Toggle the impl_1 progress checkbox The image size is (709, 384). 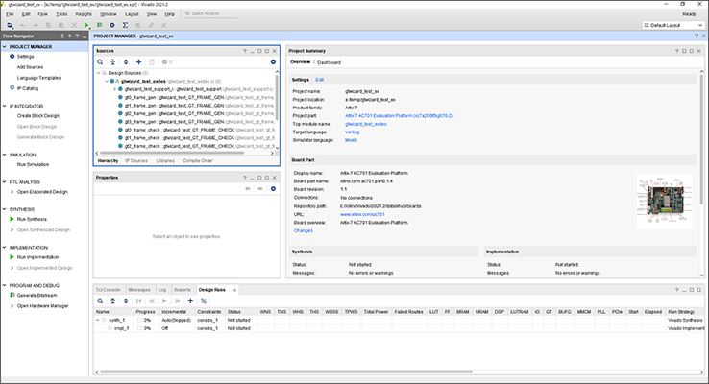(x=139, y=328)
